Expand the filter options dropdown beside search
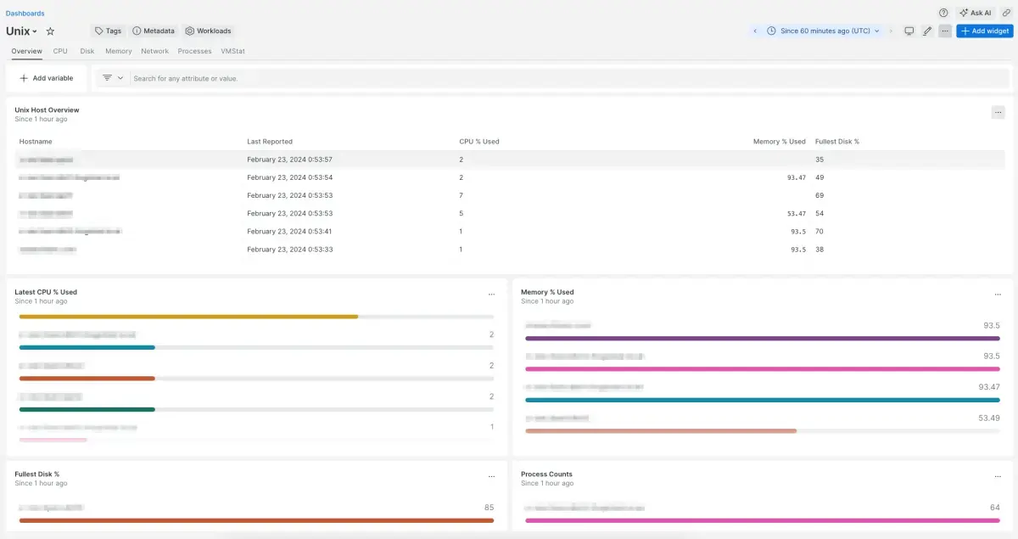 click(112, 78)
